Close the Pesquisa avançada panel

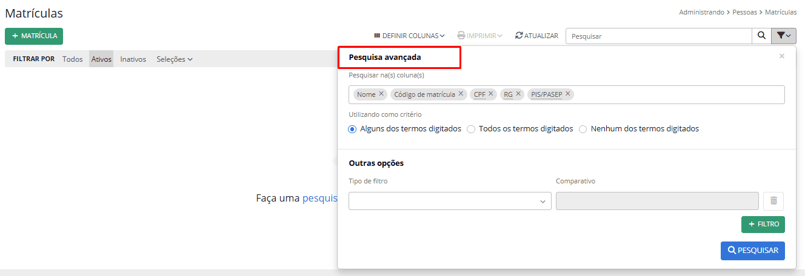pyautogui.click(x=782, y=56)
